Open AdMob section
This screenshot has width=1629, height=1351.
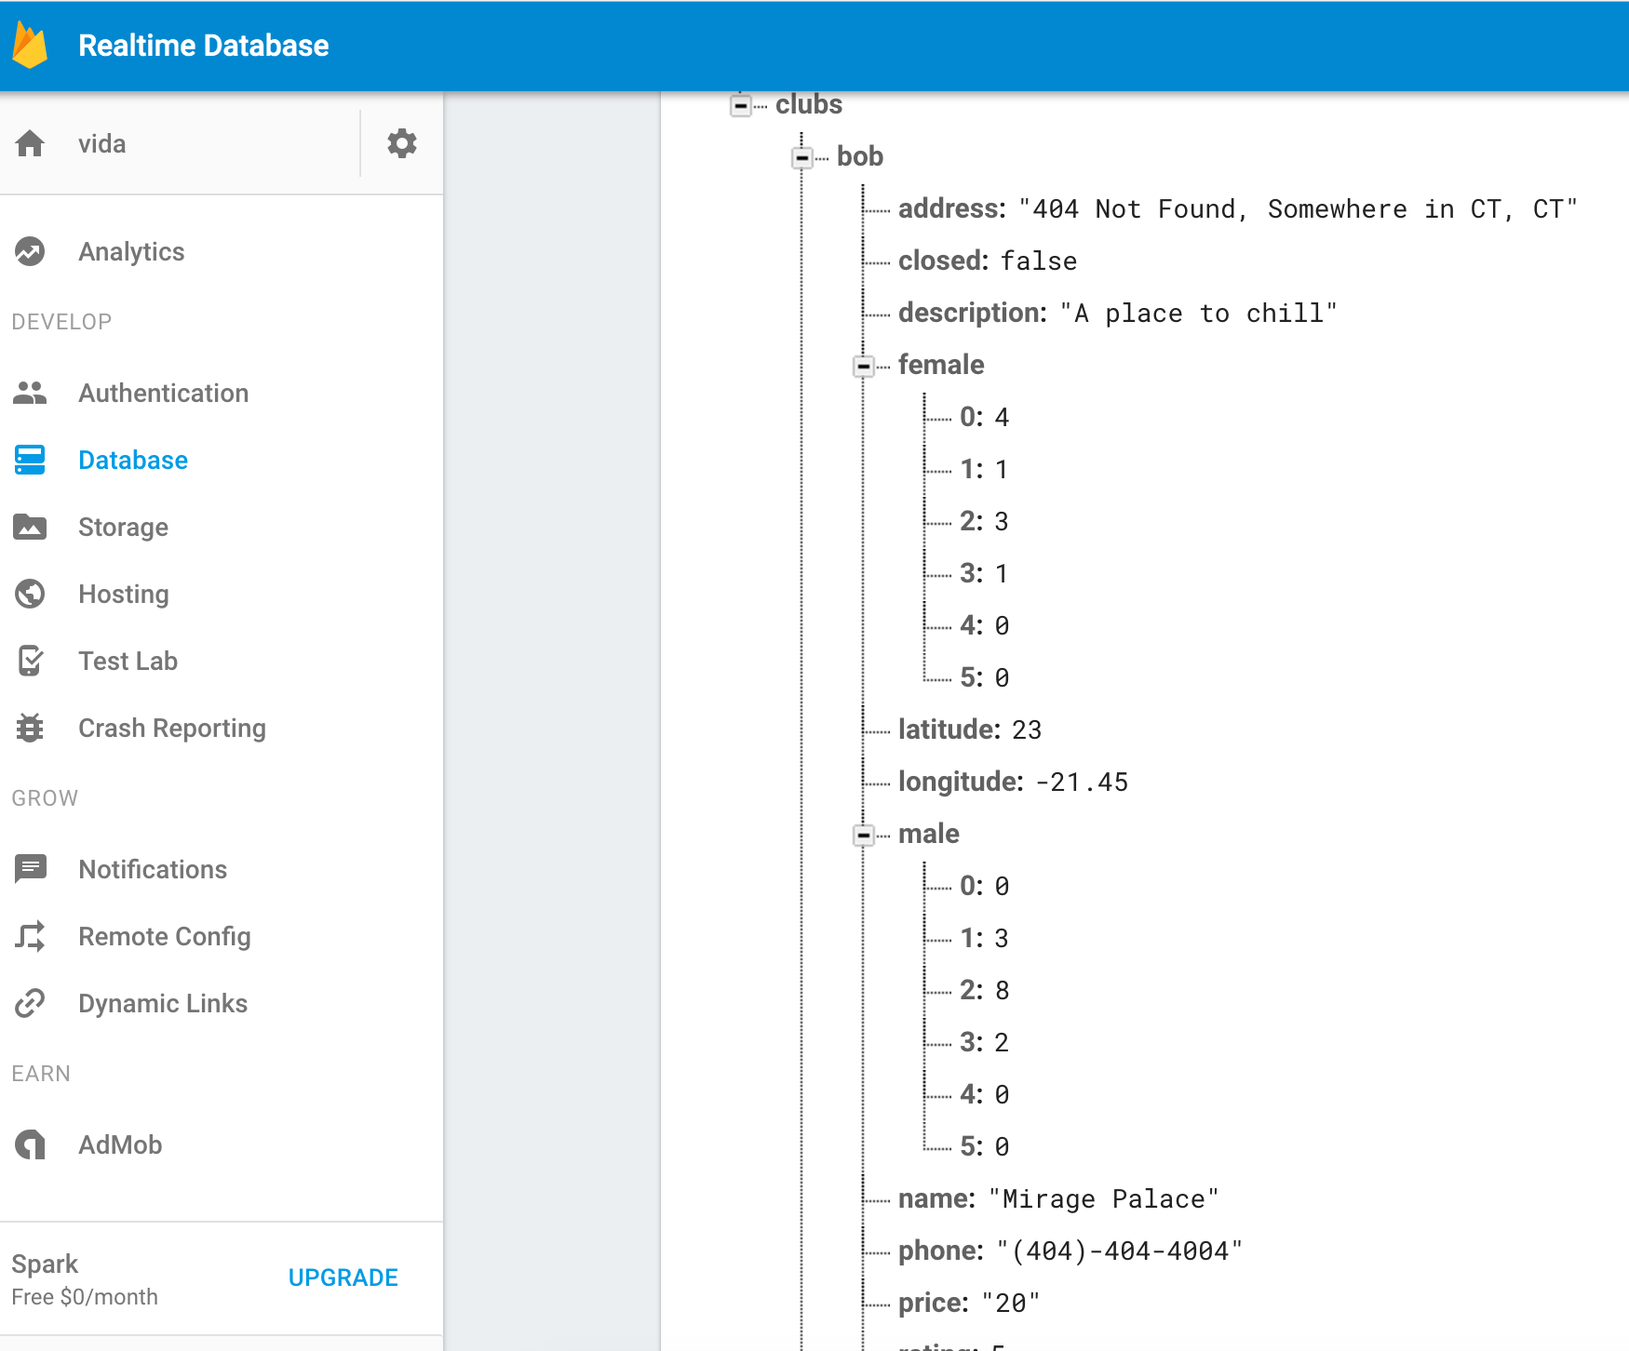click(x=120, y=1144)
